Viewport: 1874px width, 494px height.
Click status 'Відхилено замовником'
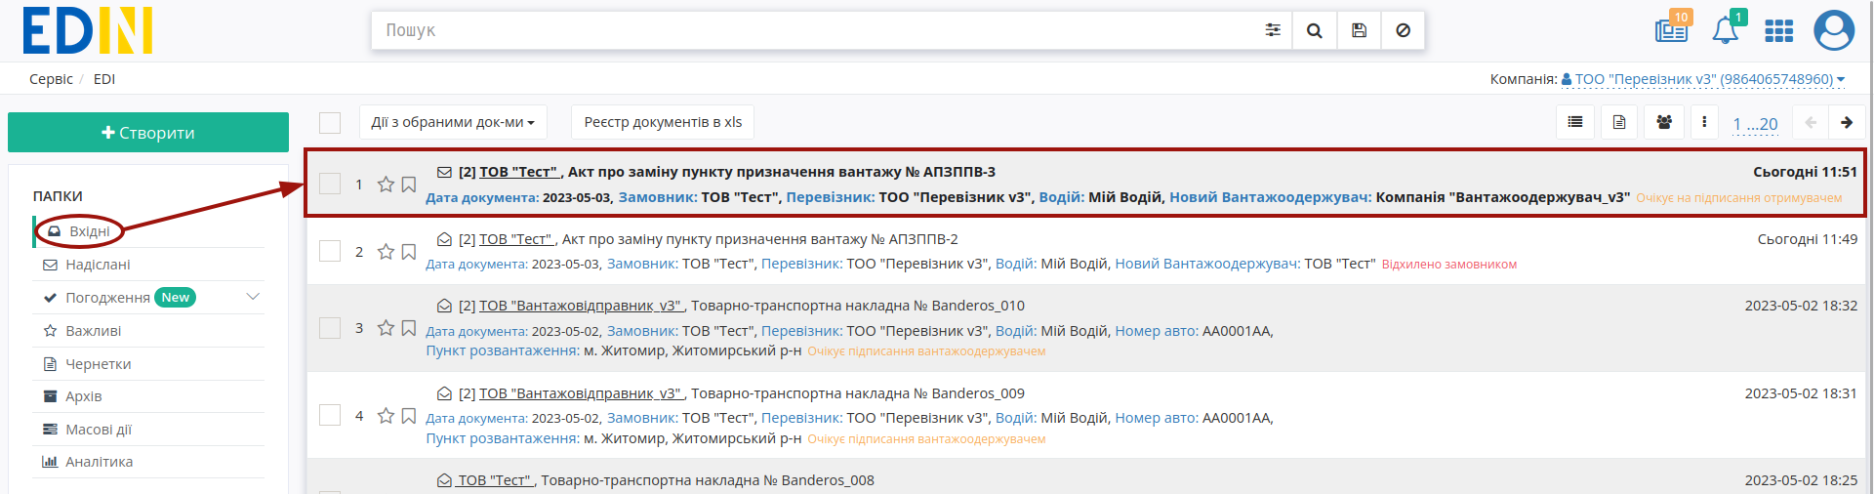point(1449,265)
